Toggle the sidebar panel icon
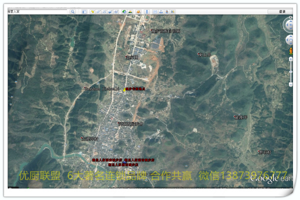Screen dimensions: 300x200 (84, 11)
